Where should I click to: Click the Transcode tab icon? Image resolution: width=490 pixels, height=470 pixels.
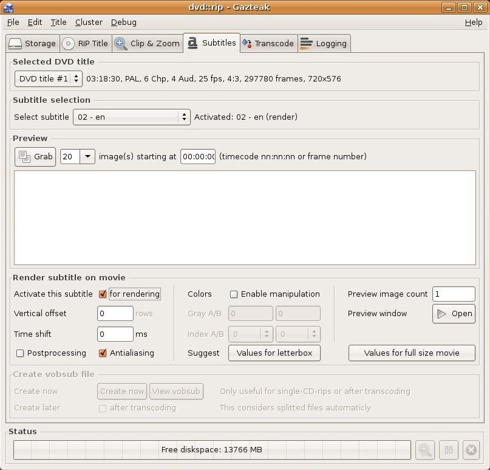(247, 44)
